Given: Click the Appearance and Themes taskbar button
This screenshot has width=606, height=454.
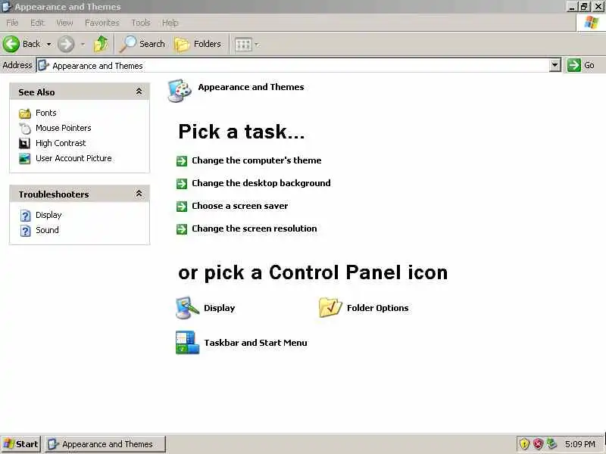Looking at the screenshot, I should 105,444.
